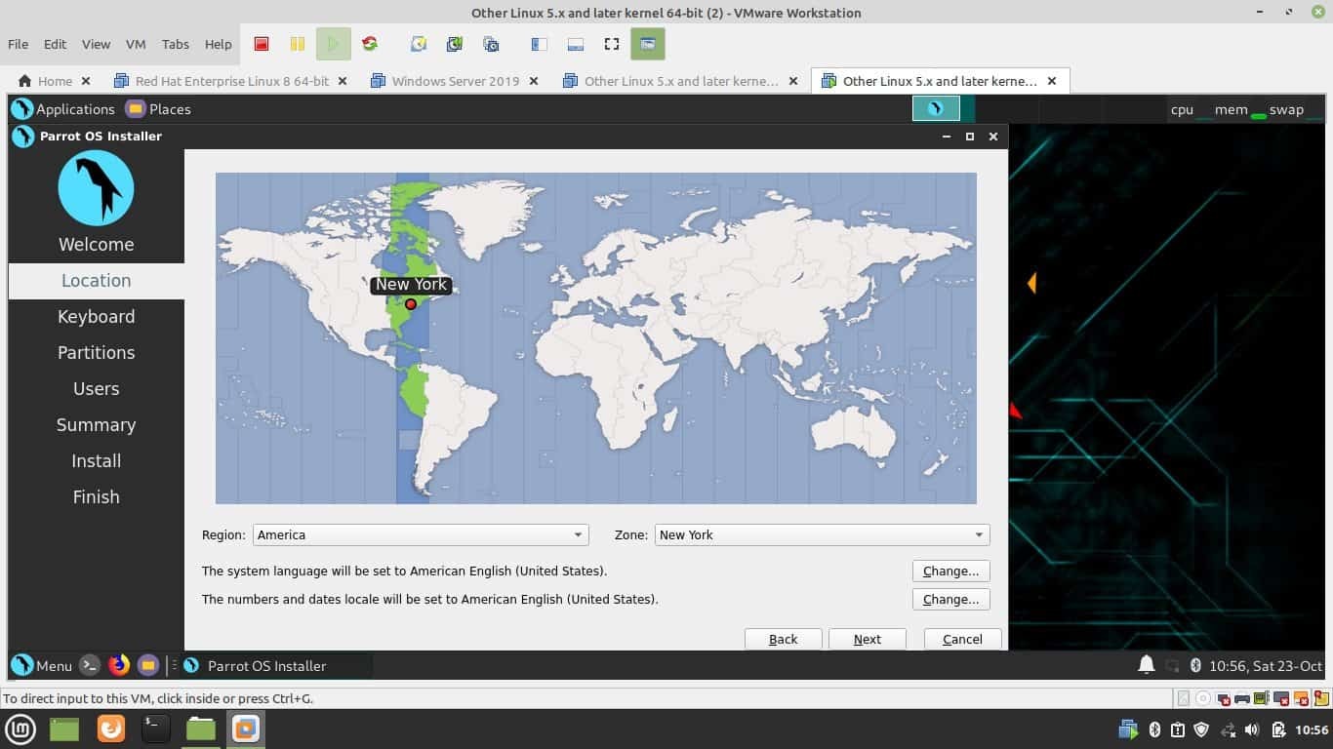The height and width of the screenshot is (749, 1333).
Task: Click the Restart guest toolbar icon
Action: [x=370, y=44]
